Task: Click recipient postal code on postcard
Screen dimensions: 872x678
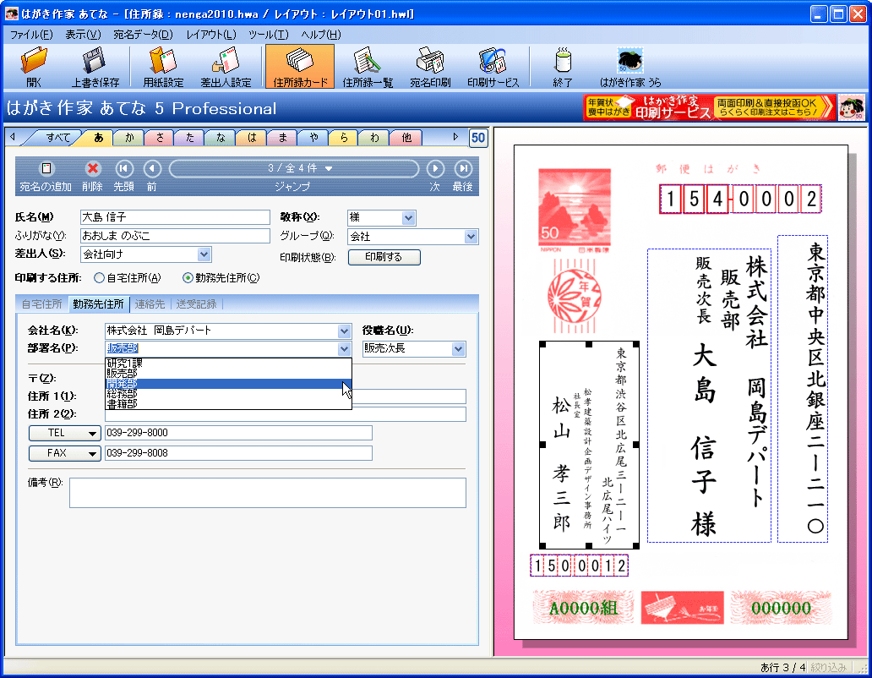Action: 740,199
